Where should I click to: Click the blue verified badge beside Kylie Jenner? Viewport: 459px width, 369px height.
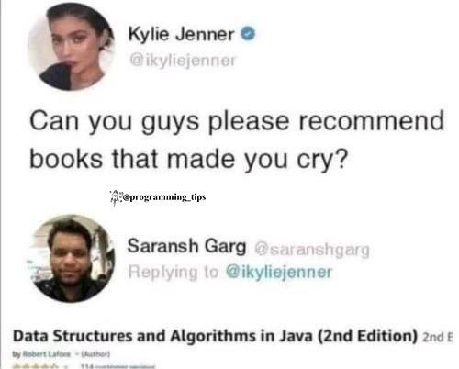click(248, 34)
